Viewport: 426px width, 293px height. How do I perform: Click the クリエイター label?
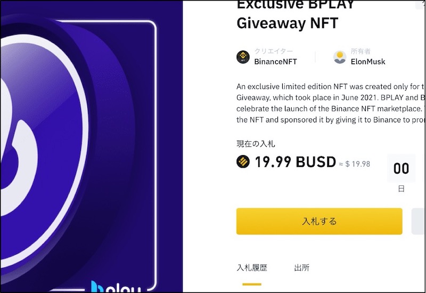[x=274, y=51]
